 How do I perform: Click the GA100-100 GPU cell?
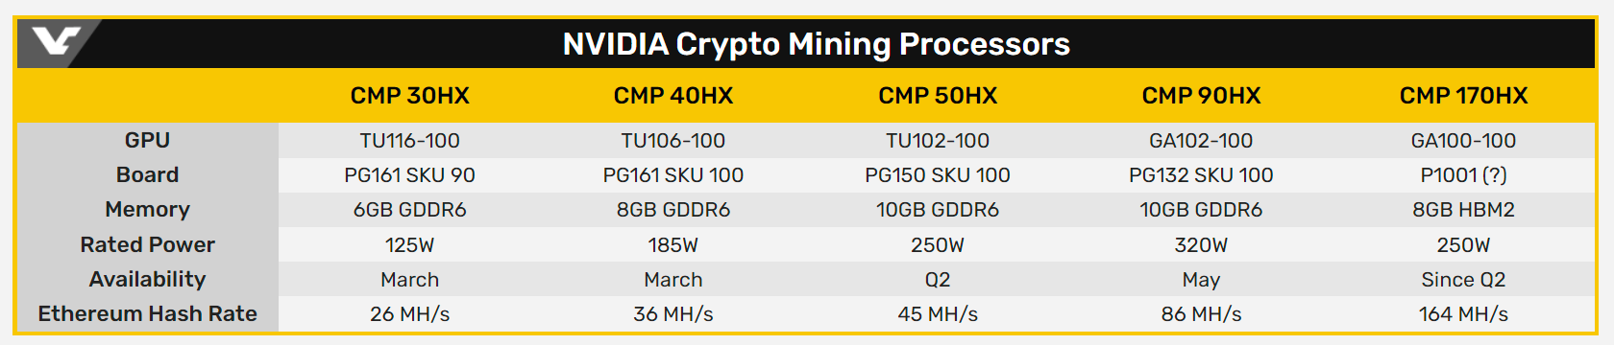pos(1463,141)
